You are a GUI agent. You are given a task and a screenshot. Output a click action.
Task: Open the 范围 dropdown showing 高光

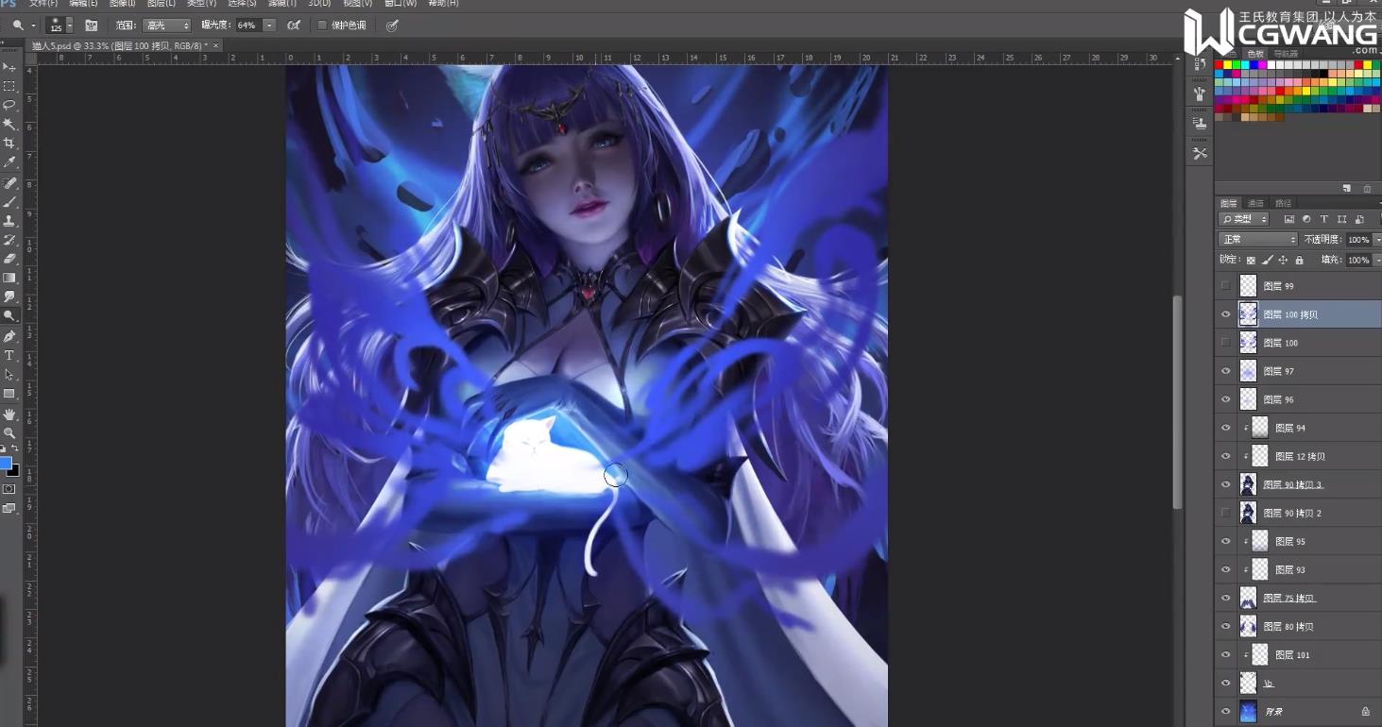(x=166, y=25)
